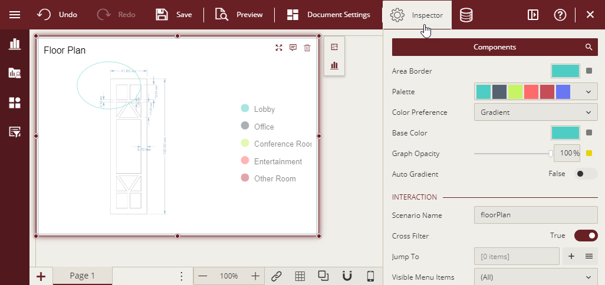Delete the Floor Plan component
Image resolution: width=605 pixels, height=285 pixels.
click(307, 48)
